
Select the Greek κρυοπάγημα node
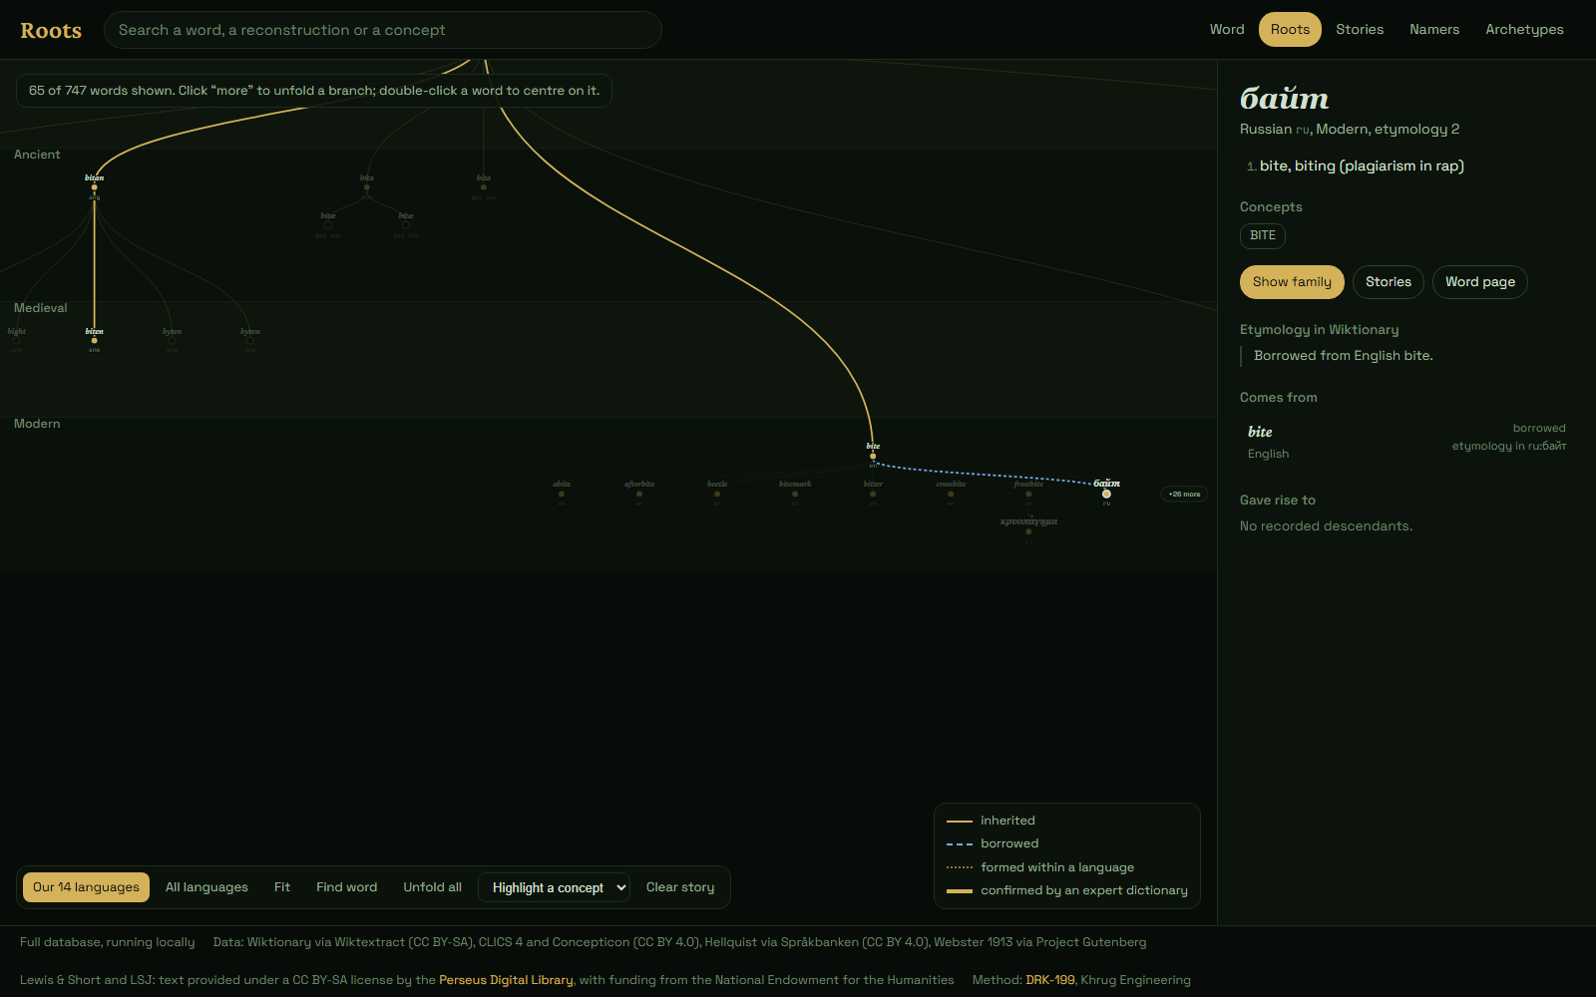[x=1028, y=530]
